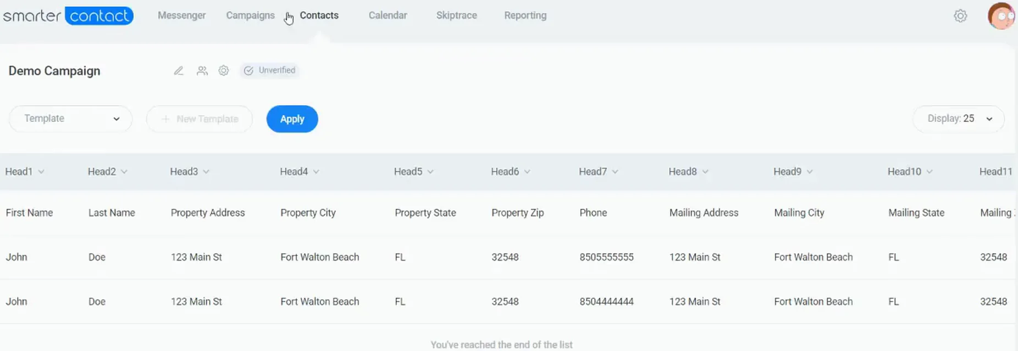Expand the Head10 column dropdown
Viewport: 1018px width, 351px height.
[930, 172]
